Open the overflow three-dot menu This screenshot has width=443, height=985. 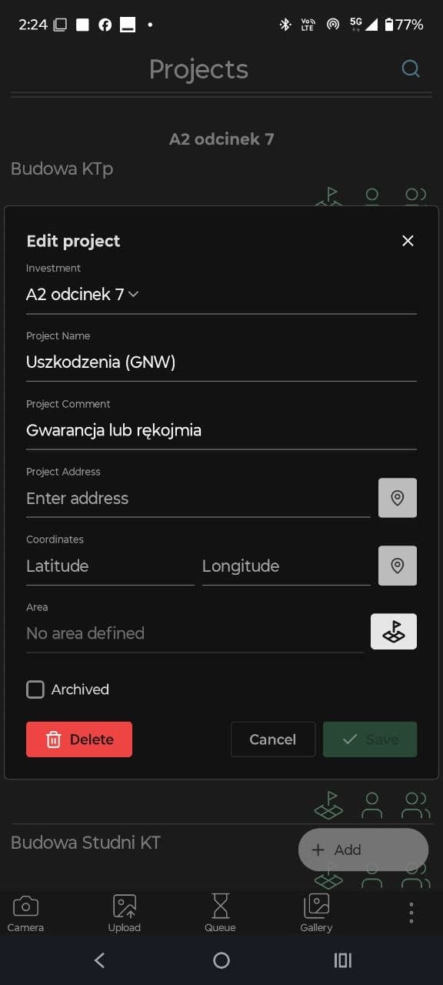[411, 912]
